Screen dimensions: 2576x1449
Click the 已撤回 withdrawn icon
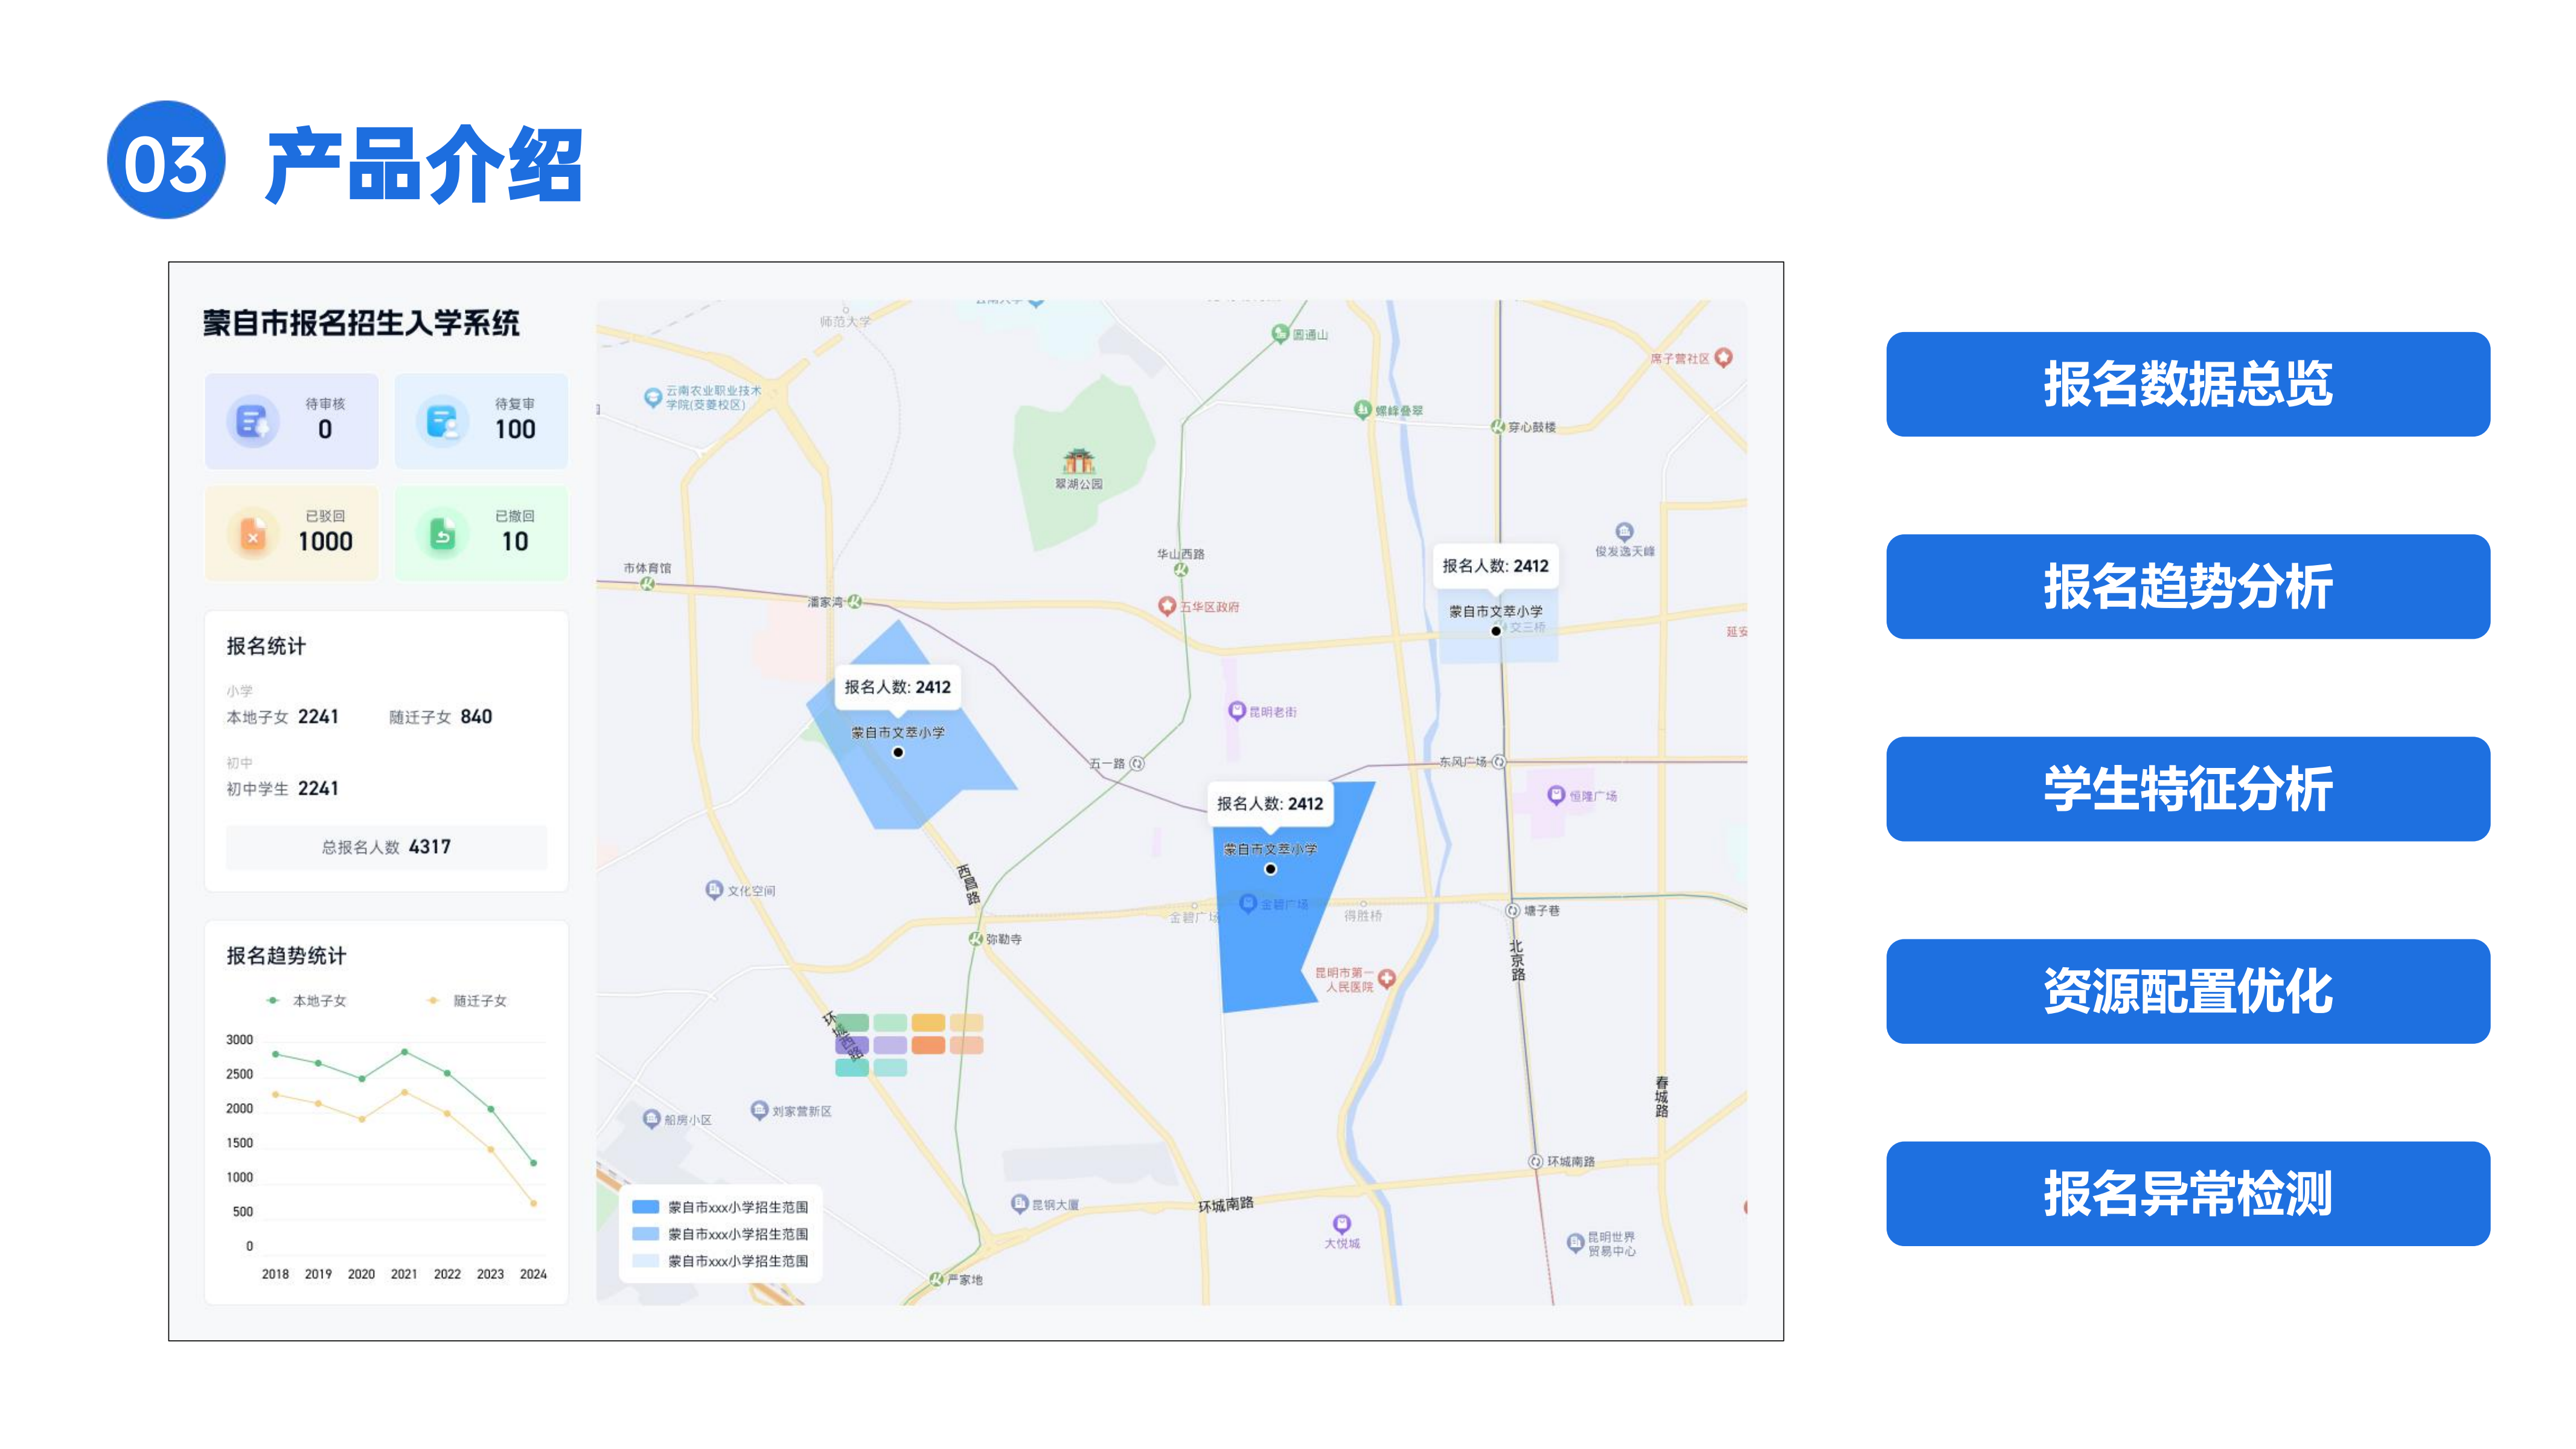click(x=442, y=534)
